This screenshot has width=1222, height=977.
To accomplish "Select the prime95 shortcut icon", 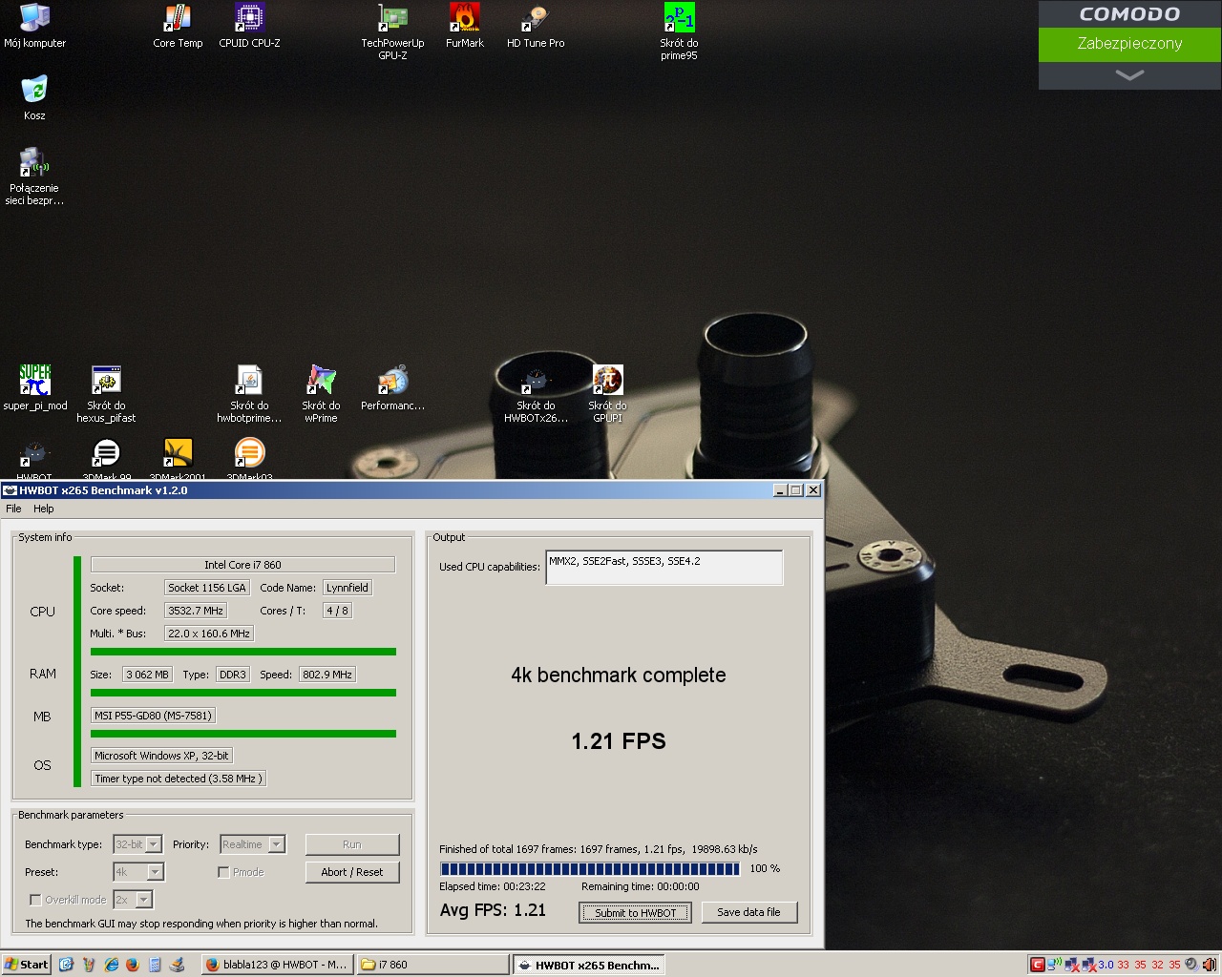I will coord(679,31).
